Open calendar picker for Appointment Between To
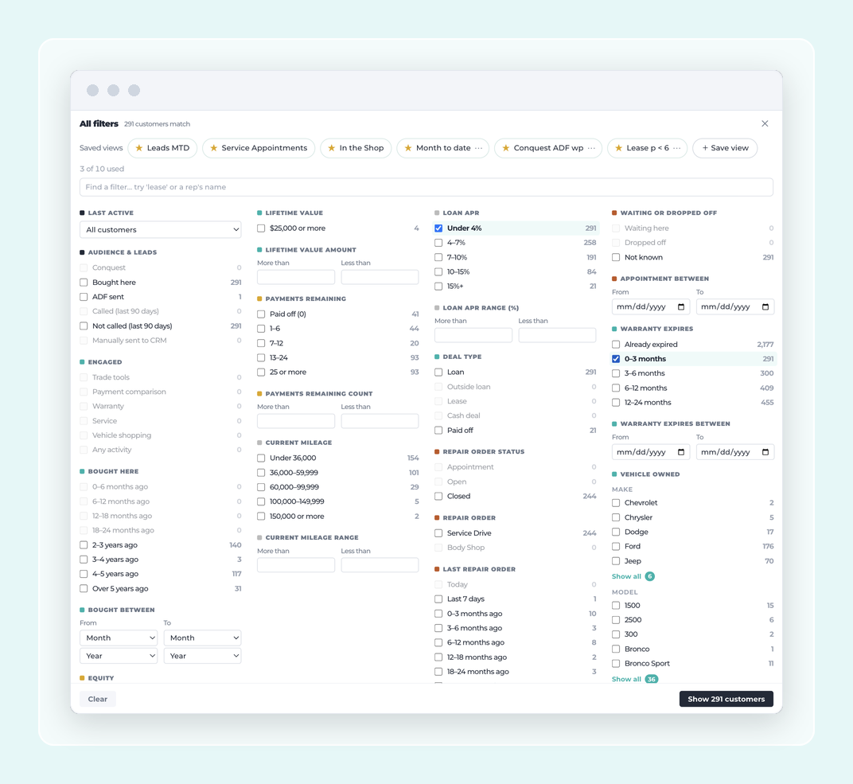 click(x=765, y=307)
